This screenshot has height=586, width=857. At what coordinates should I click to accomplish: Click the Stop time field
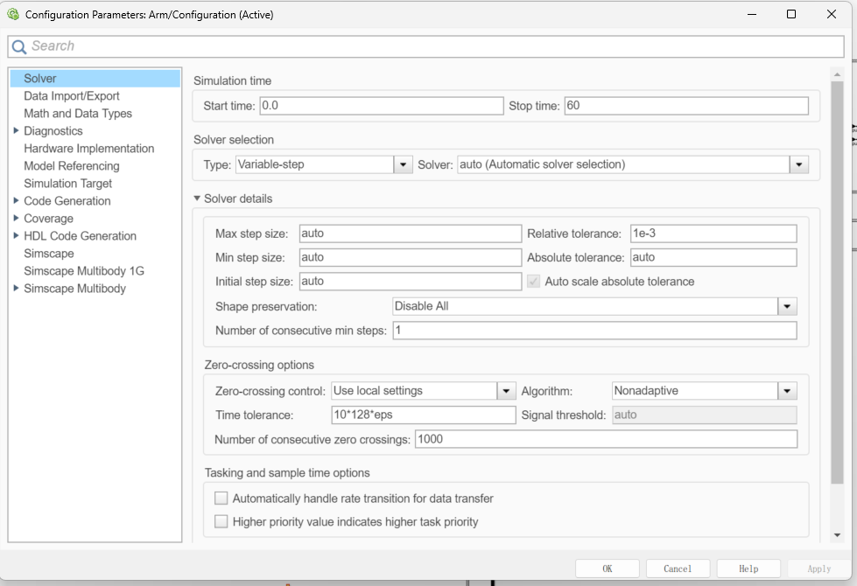tap(686, 106)
